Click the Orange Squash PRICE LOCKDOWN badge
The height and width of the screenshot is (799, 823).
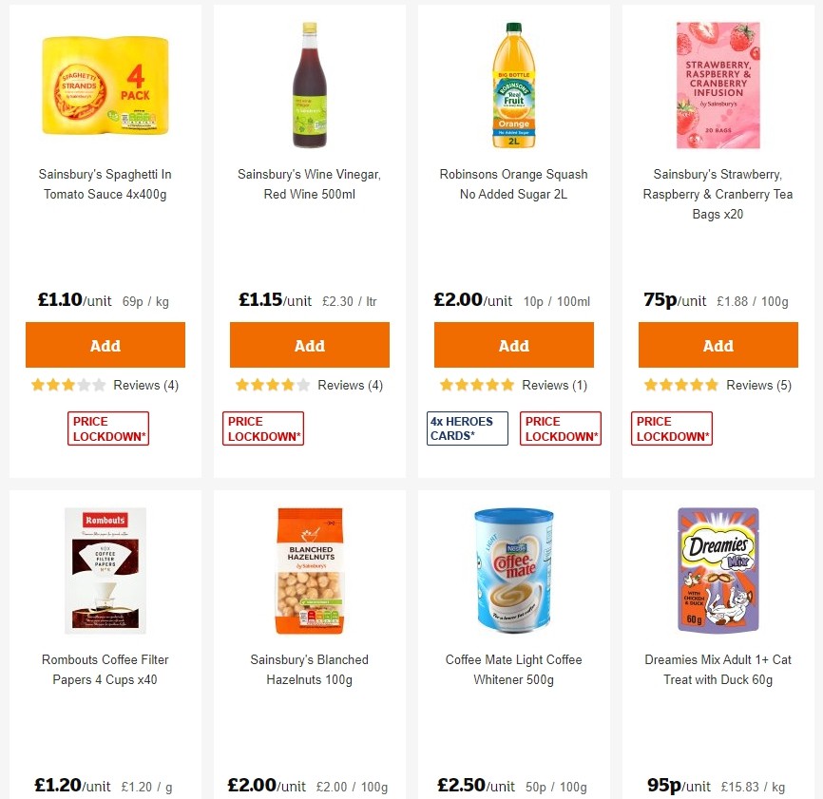pos(560,428)
